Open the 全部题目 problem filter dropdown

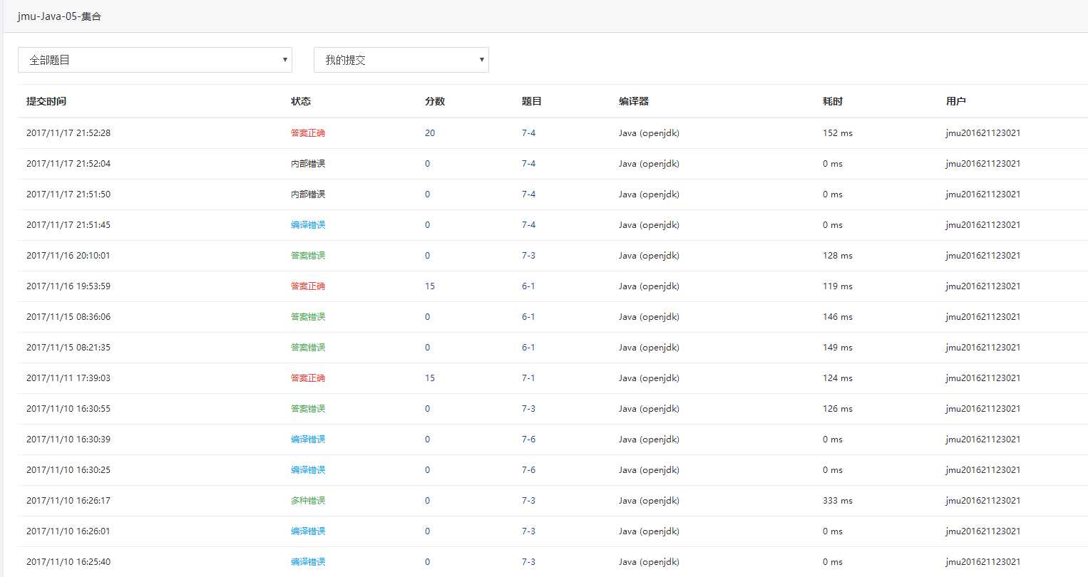tap(155, 60)
